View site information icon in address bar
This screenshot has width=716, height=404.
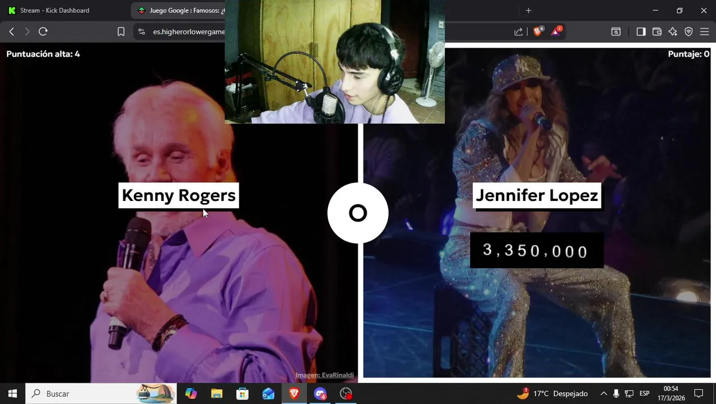142,32
